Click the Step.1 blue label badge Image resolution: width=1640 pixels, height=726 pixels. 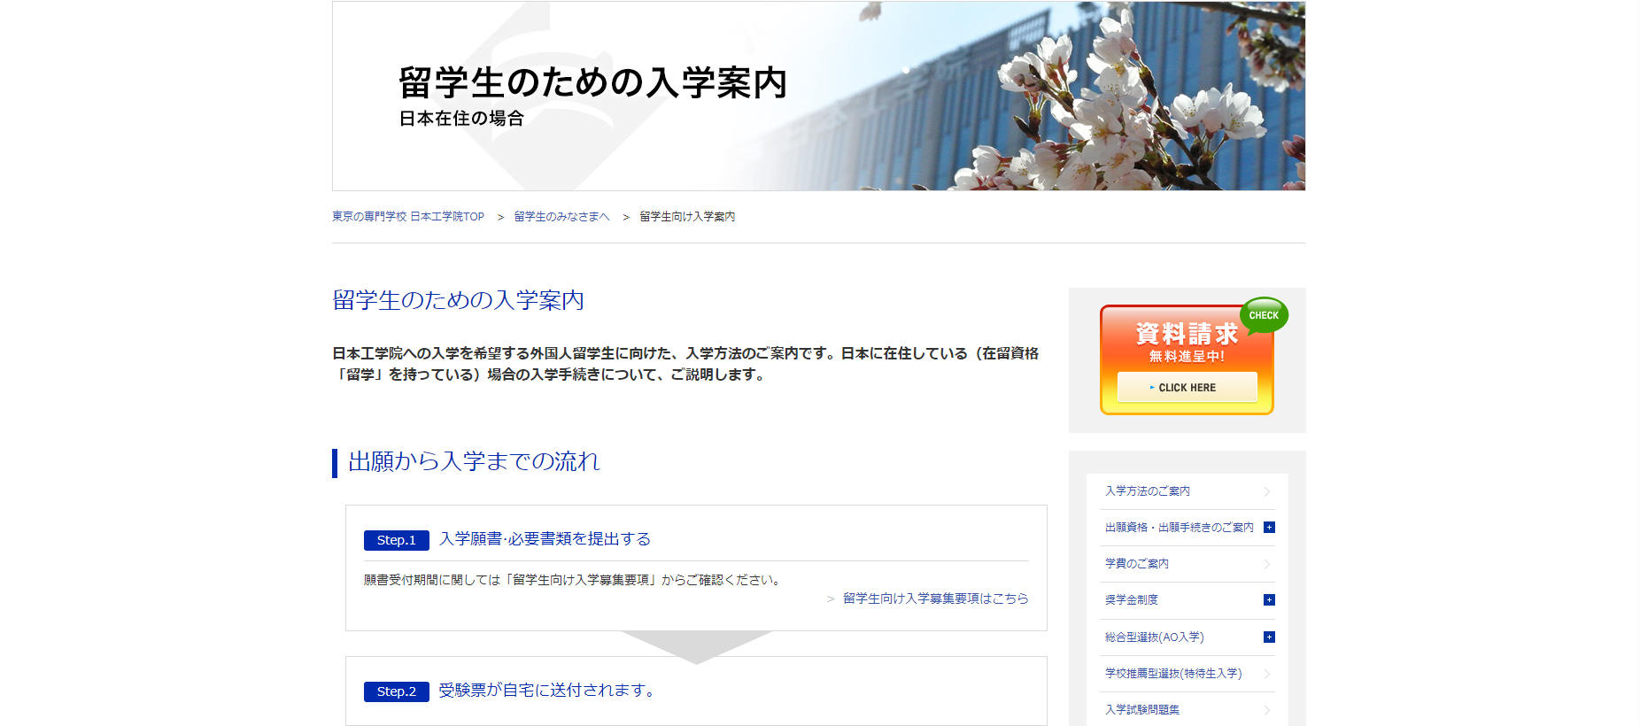pos(396,540)
